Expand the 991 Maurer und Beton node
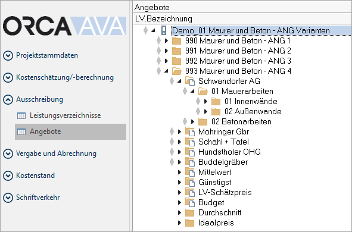Screen dimensions: 352x232 pos(166,51)
